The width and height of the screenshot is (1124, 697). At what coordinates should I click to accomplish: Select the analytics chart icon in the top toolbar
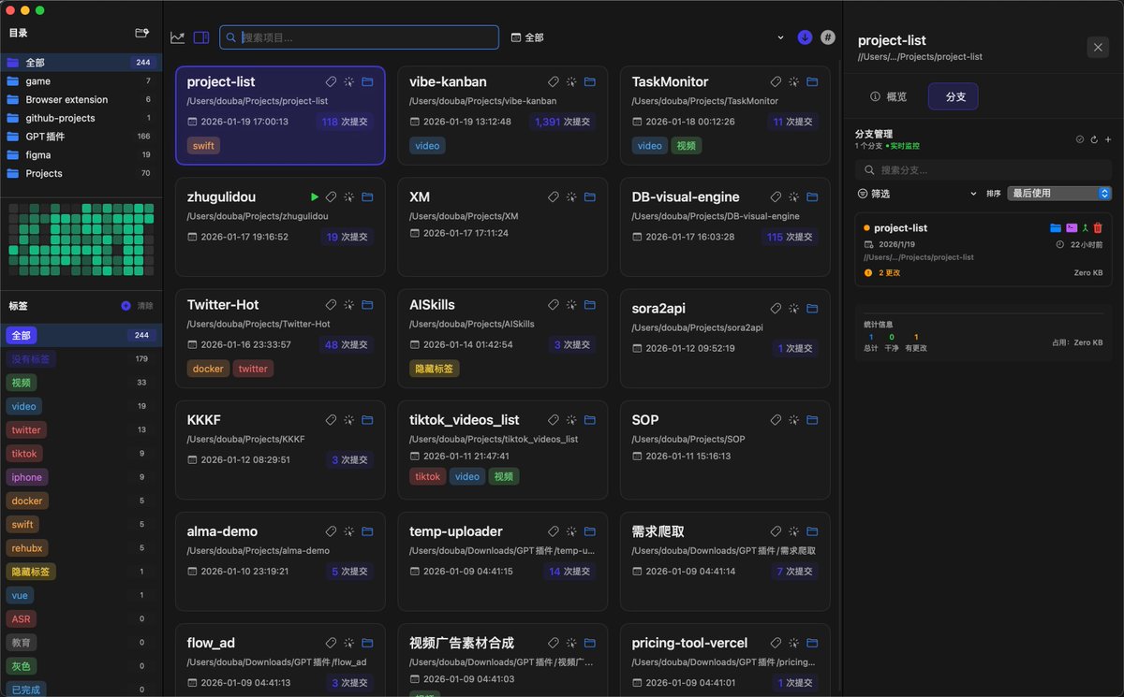pos(178,36)
